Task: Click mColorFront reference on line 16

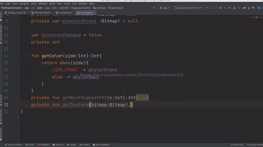Action: pos(103,70)
